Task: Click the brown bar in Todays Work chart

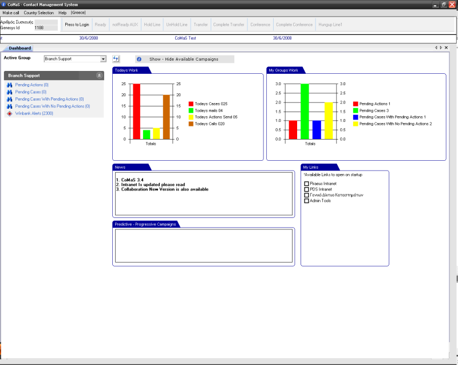Action: click(167, 117)
